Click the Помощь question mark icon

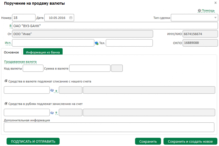click(x=200, y=10)
